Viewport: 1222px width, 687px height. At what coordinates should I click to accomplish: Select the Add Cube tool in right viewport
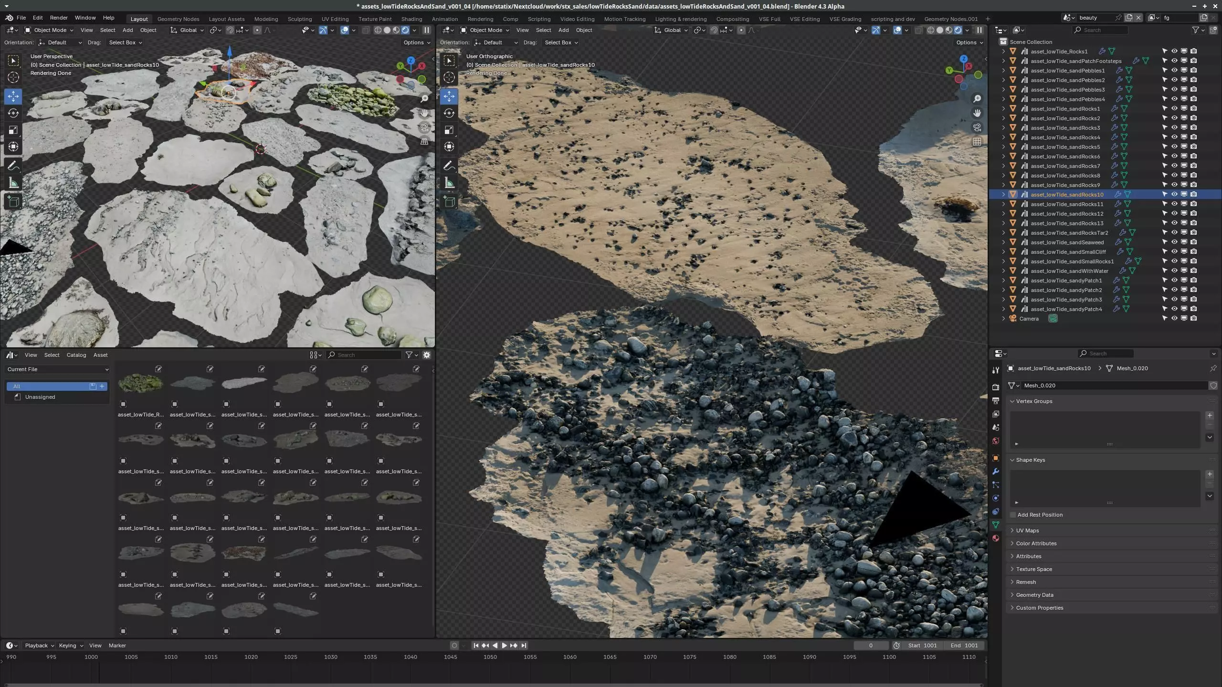pyautogui.click(x=449, y=201)
